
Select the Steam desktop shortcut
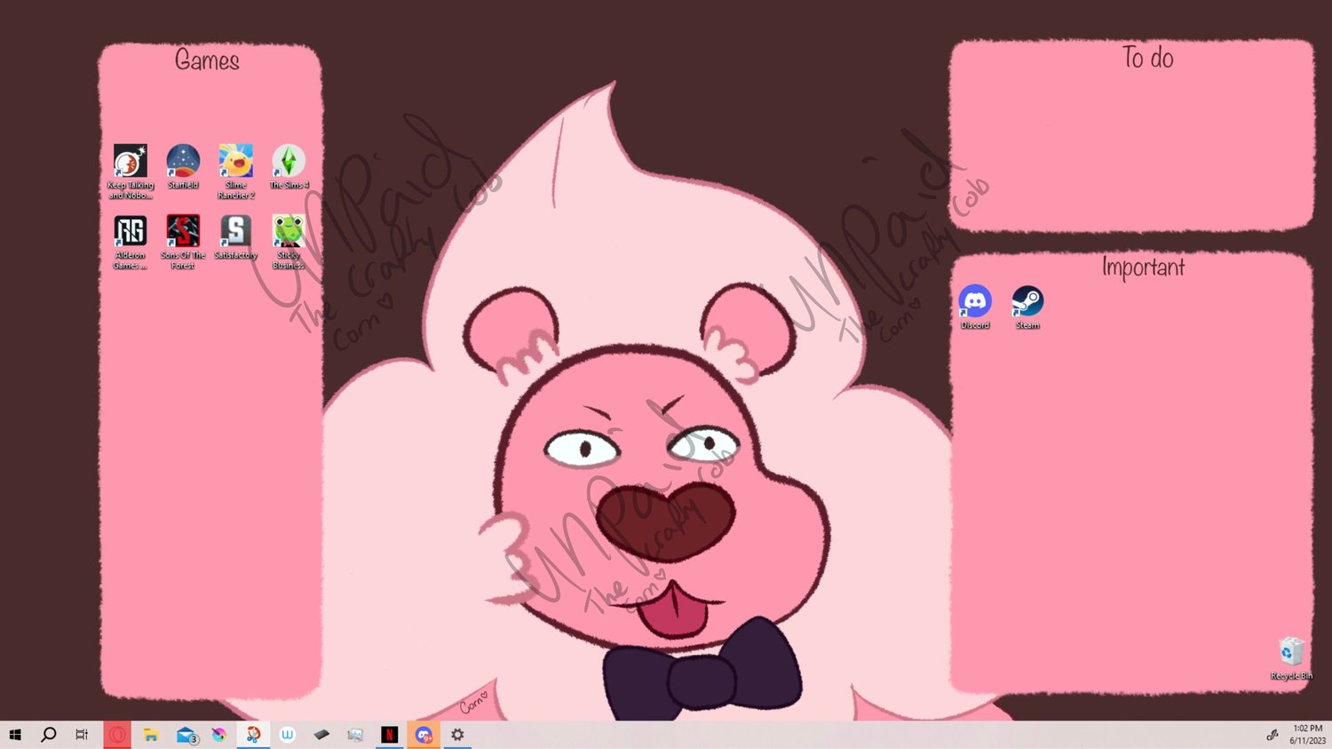tap(1027, 307)
